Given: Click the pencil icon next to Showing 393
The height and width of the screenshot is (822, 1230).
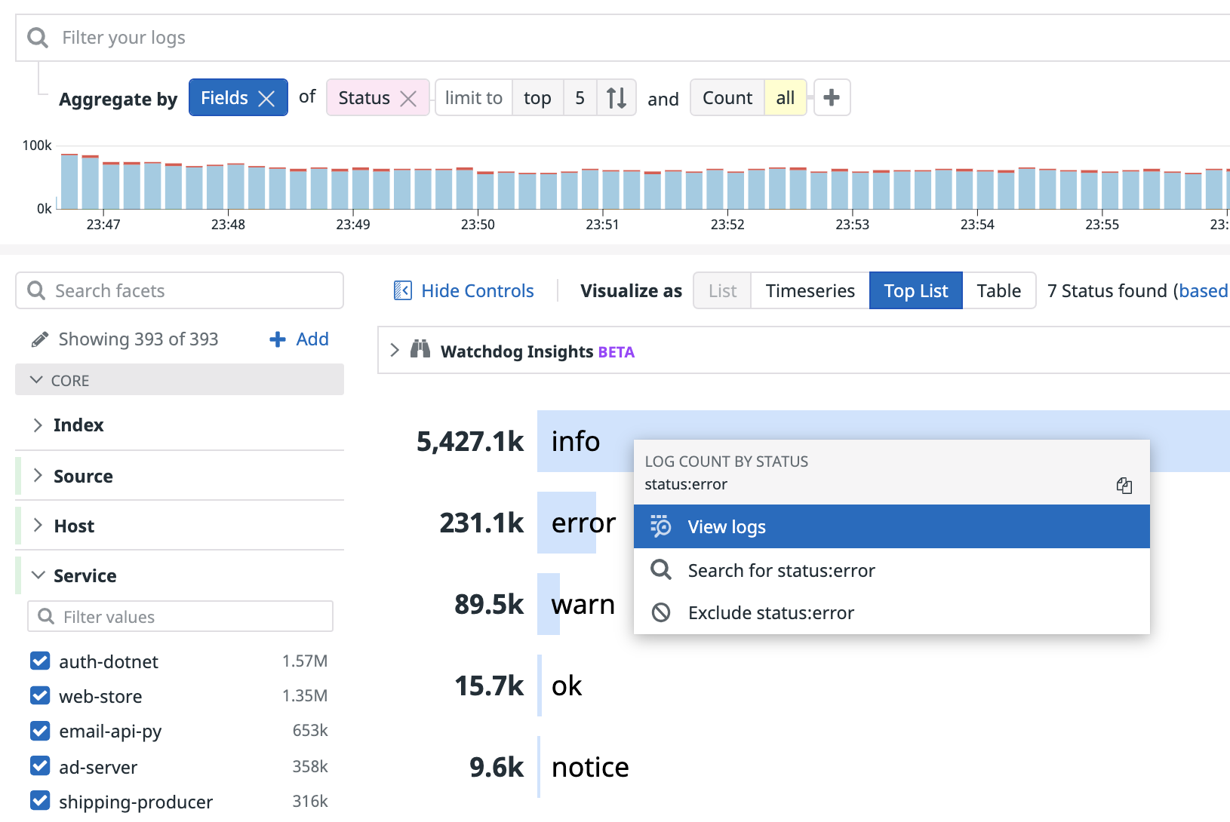Looking at the screenshot, I should click(41, 339).
